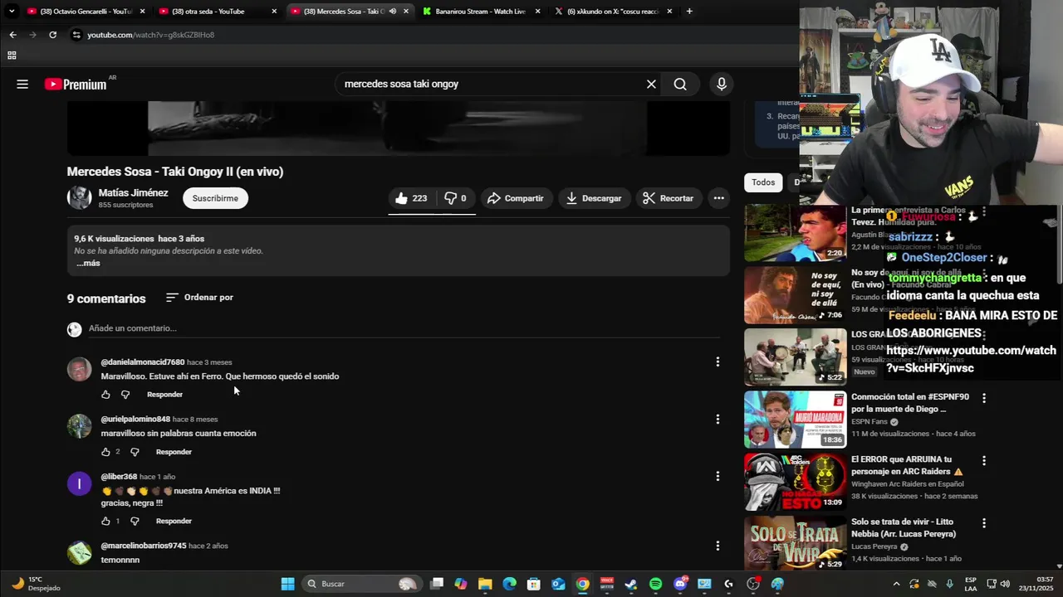Like the Mercedes Sosa video
This screenshot has height=597, width=1063.
tap(411, 198)
